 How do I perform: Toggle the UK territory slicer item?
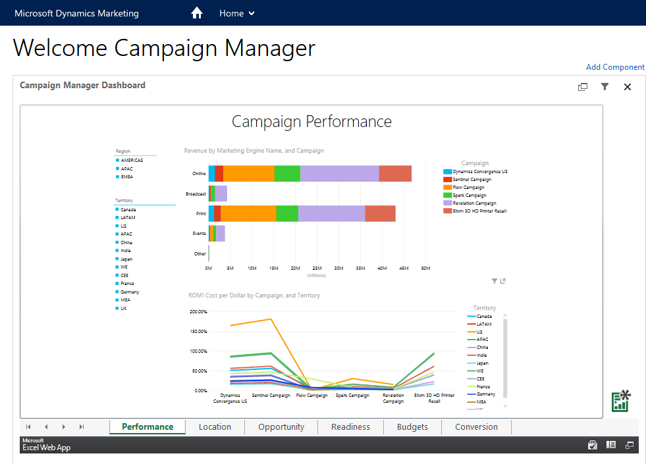point(121,309)
